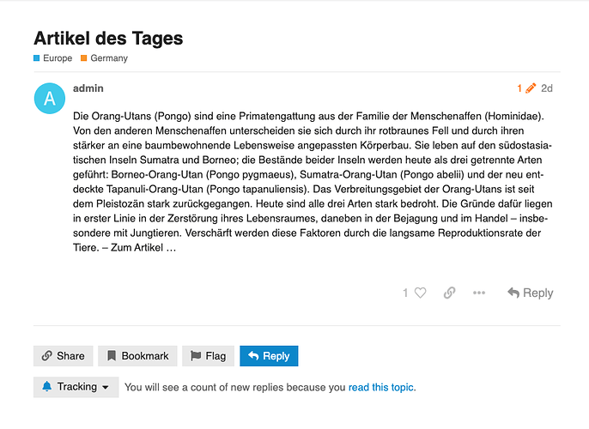Flag this topic

pyautogui.click(x=208, y=356)
